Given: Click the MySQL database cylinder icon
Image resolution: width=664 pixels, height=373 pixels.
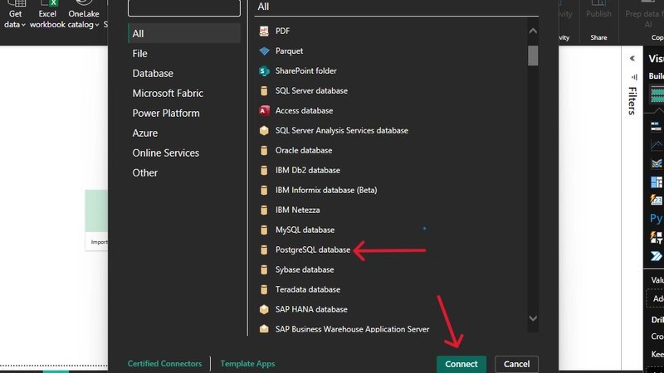Looking at the screenshot, I should tap(264, 230).
